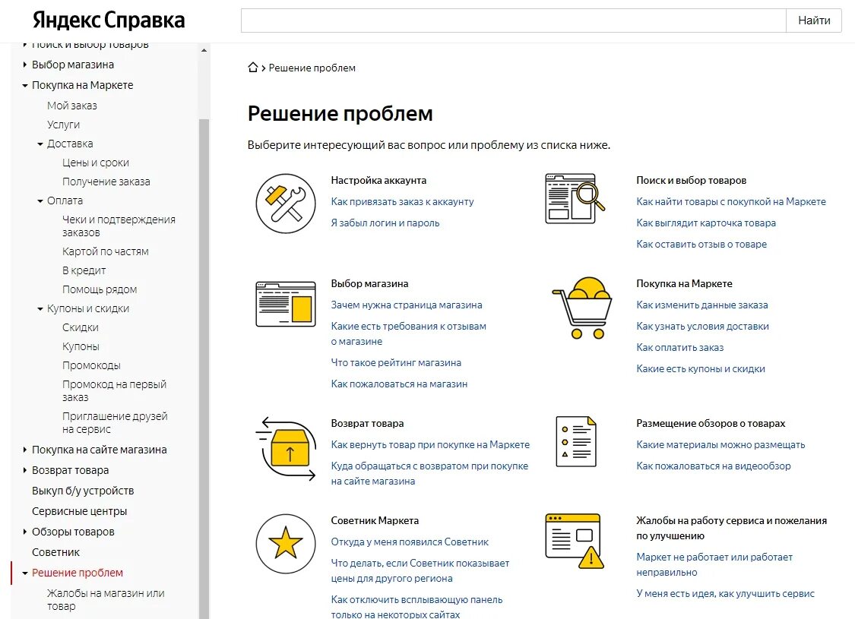This screenshot has height=619, width=855.
Task: Collapse the Решение проблем sidebar section
Action: (24, 573)
